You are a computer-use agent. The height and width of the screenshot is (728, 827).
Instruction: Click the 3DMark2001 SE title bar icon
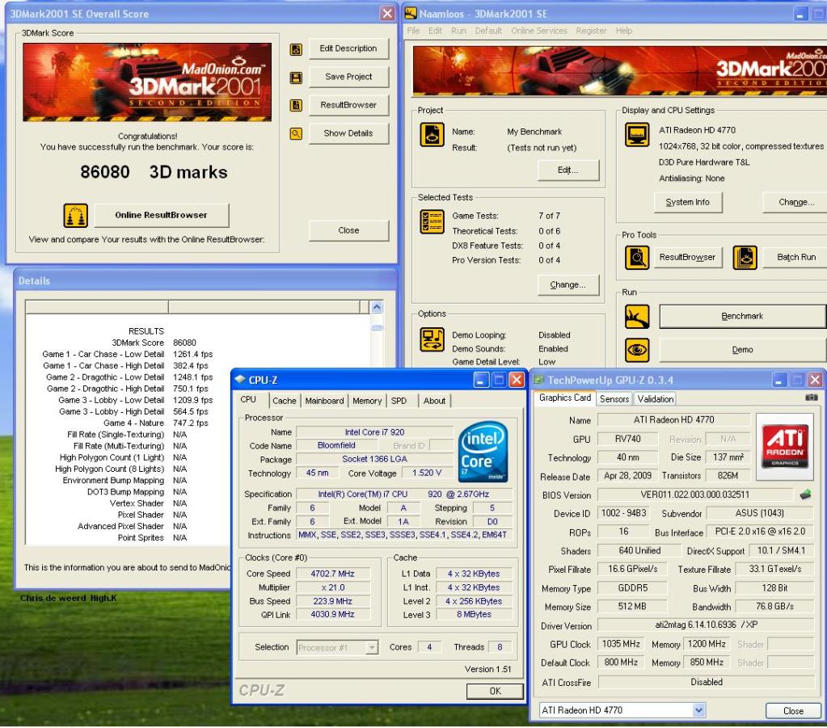(x=411, y=14)
